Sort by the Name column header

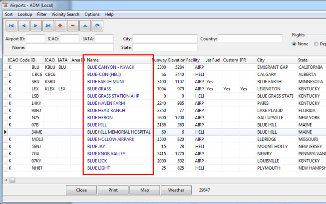pos(118,60)
